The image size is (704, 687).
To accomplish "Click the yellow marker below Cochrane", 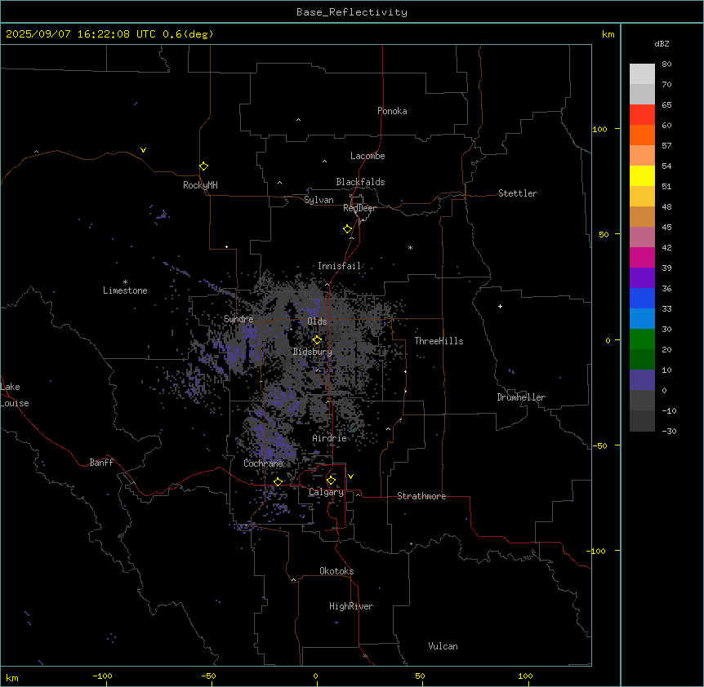I will pos(278,481).
